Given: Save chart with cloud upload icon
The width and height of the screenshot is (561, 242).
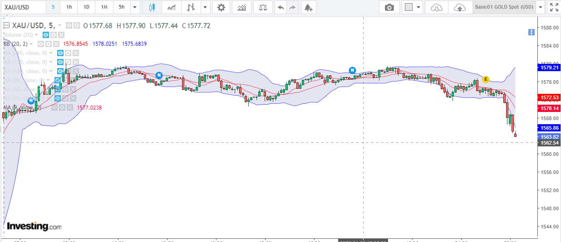Looking at the screenshot, I should coord(460,7).
